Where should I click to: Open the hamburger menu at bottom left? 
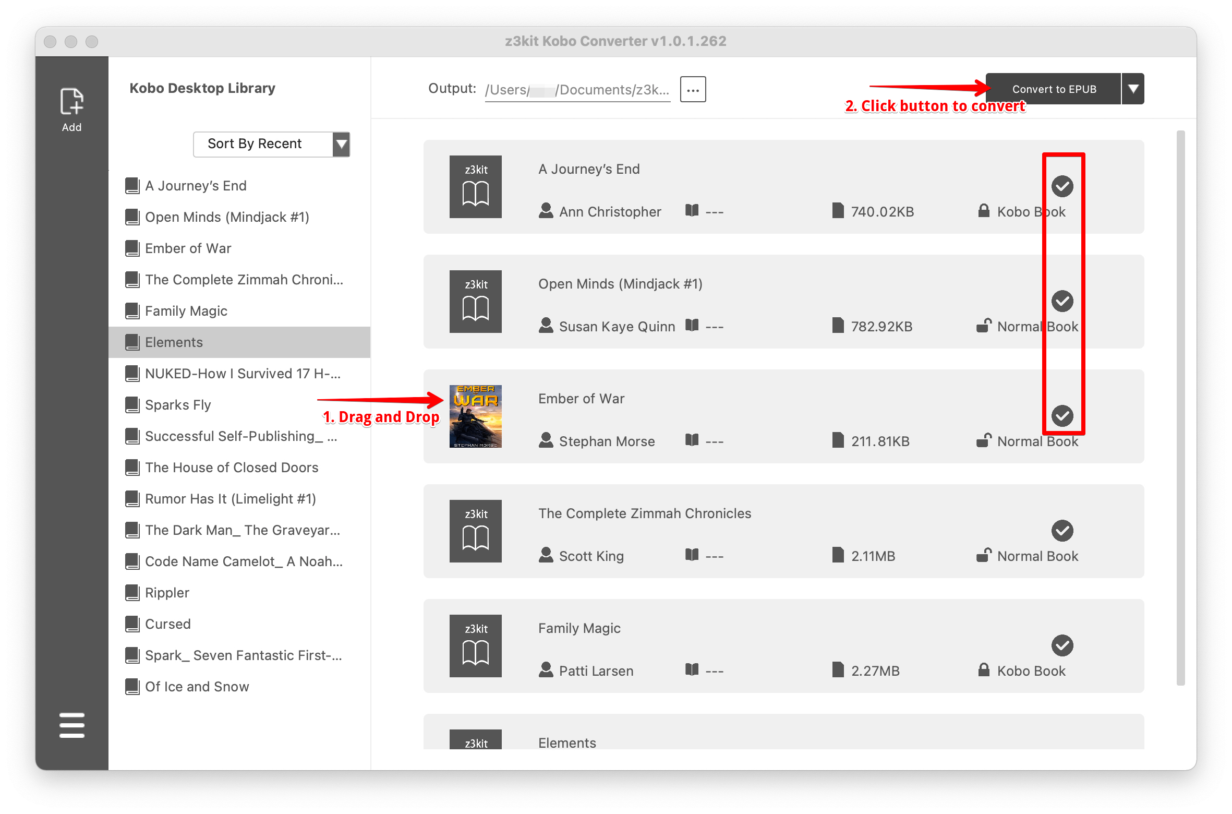click(71, 725)
